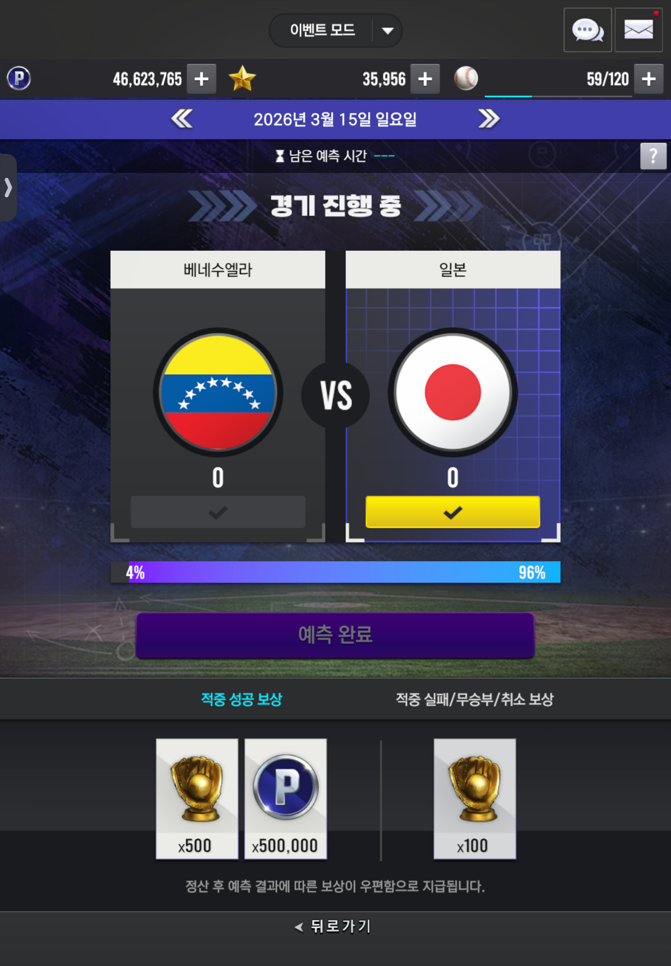Expand the left side panel arrow
The height and width of the screenshot is (966, 671).
(8, 187)
